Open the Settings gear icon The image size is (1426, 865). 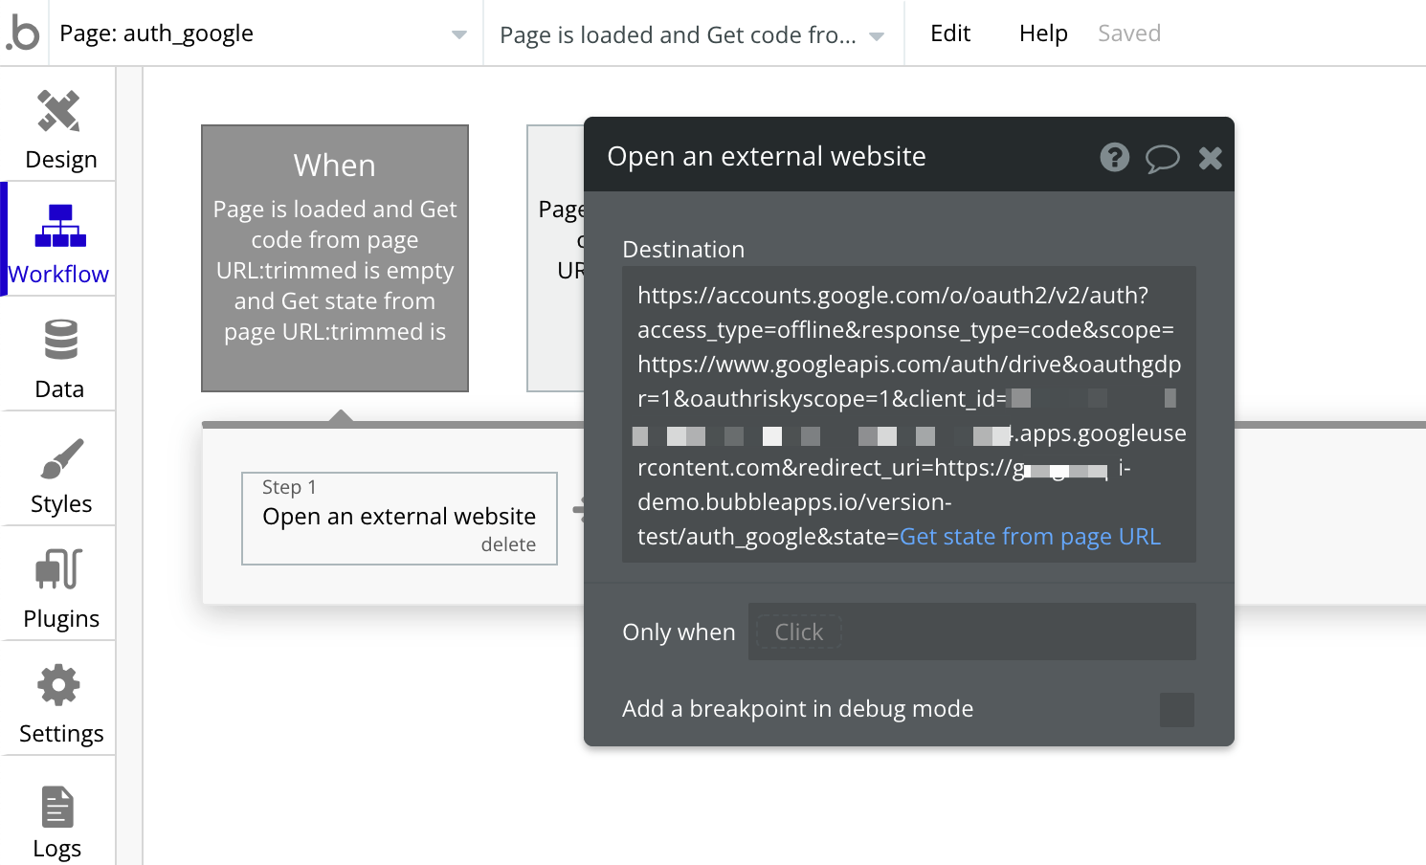[x=59, y=685]
